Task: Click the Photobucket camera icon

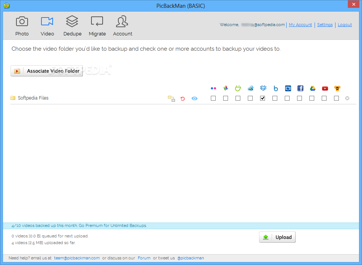Action: 288,88
